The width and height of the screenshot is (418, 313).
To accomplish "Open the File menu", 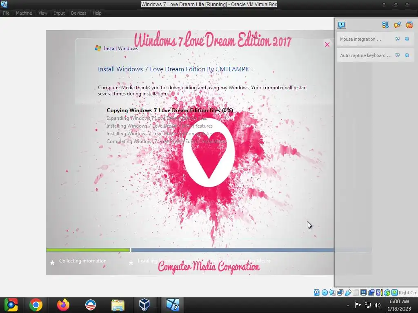I will point(6,13).
